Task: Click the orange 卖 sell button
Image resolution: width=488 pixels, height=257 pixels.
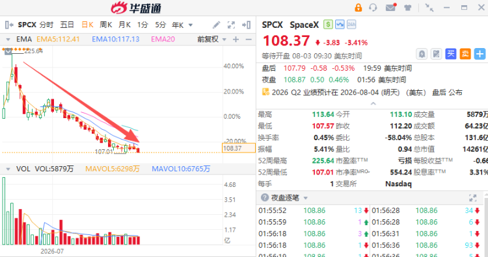Action: point(465,54)
